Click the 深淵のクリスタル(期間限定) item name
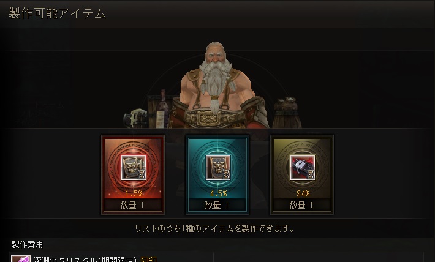 point(85,260)
